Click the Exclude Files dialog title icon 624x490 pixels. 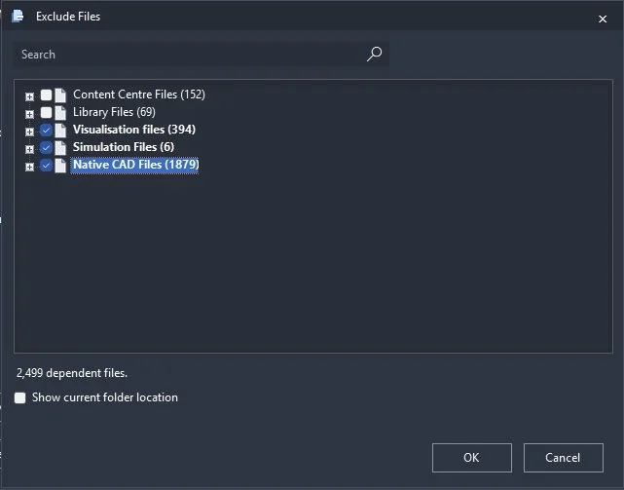(18, 16)
